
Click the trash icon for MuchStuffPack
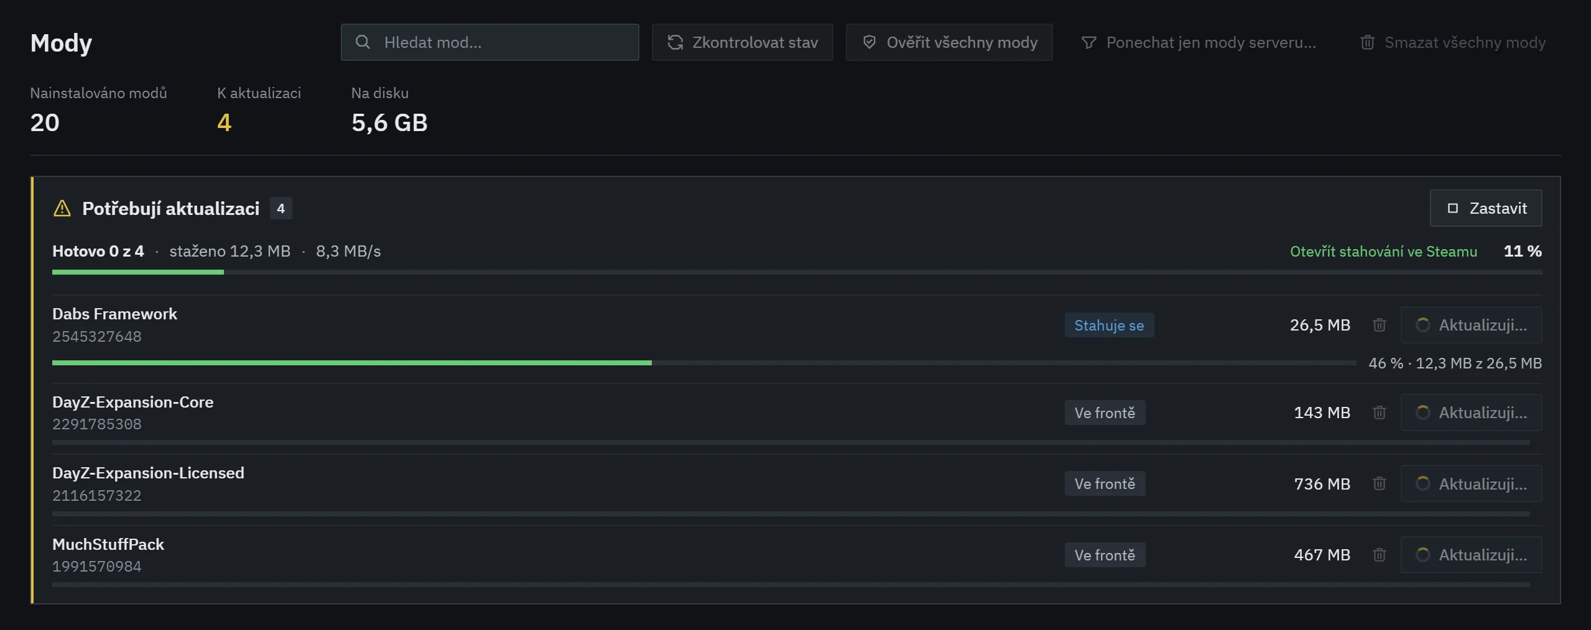(1379, 555)
